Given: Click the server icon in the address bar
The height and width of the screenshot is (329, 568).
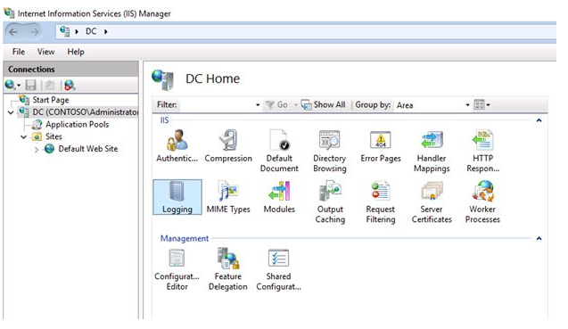Looking at the screenshot, I should coord(65,31).
